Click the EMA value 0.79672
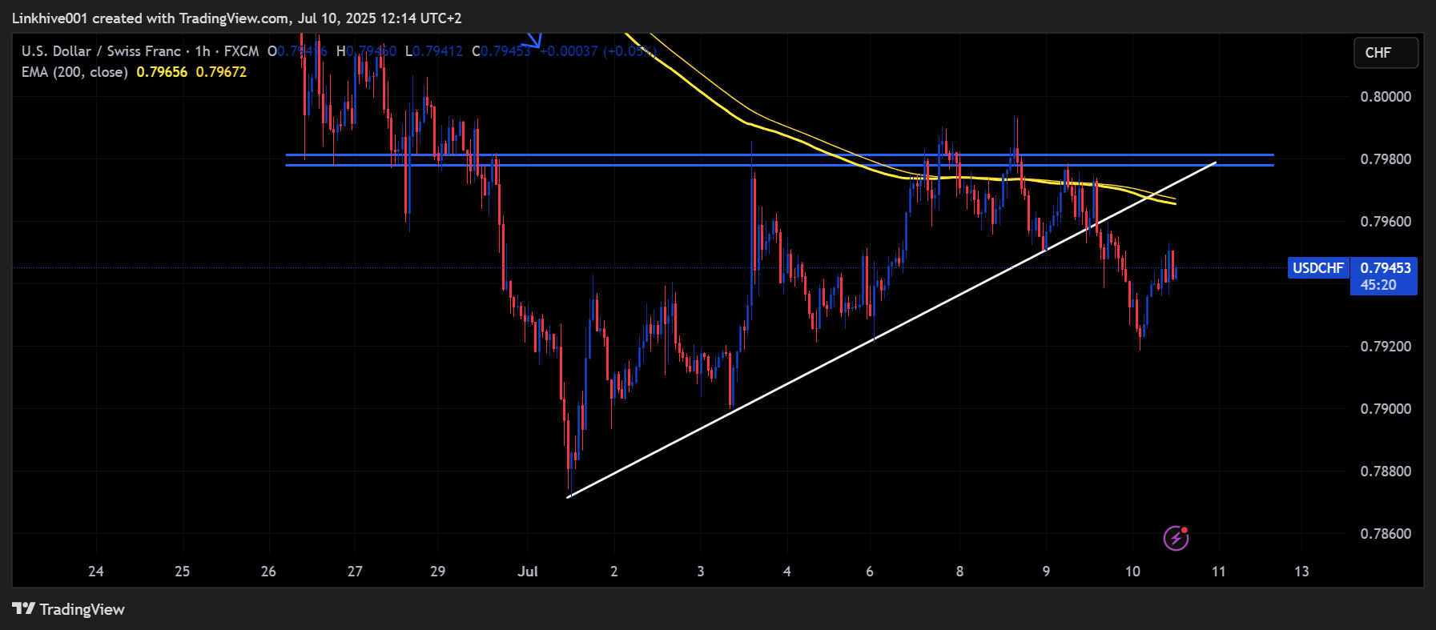The height and width of the screenshot is (630, 1436). (221, 72)
